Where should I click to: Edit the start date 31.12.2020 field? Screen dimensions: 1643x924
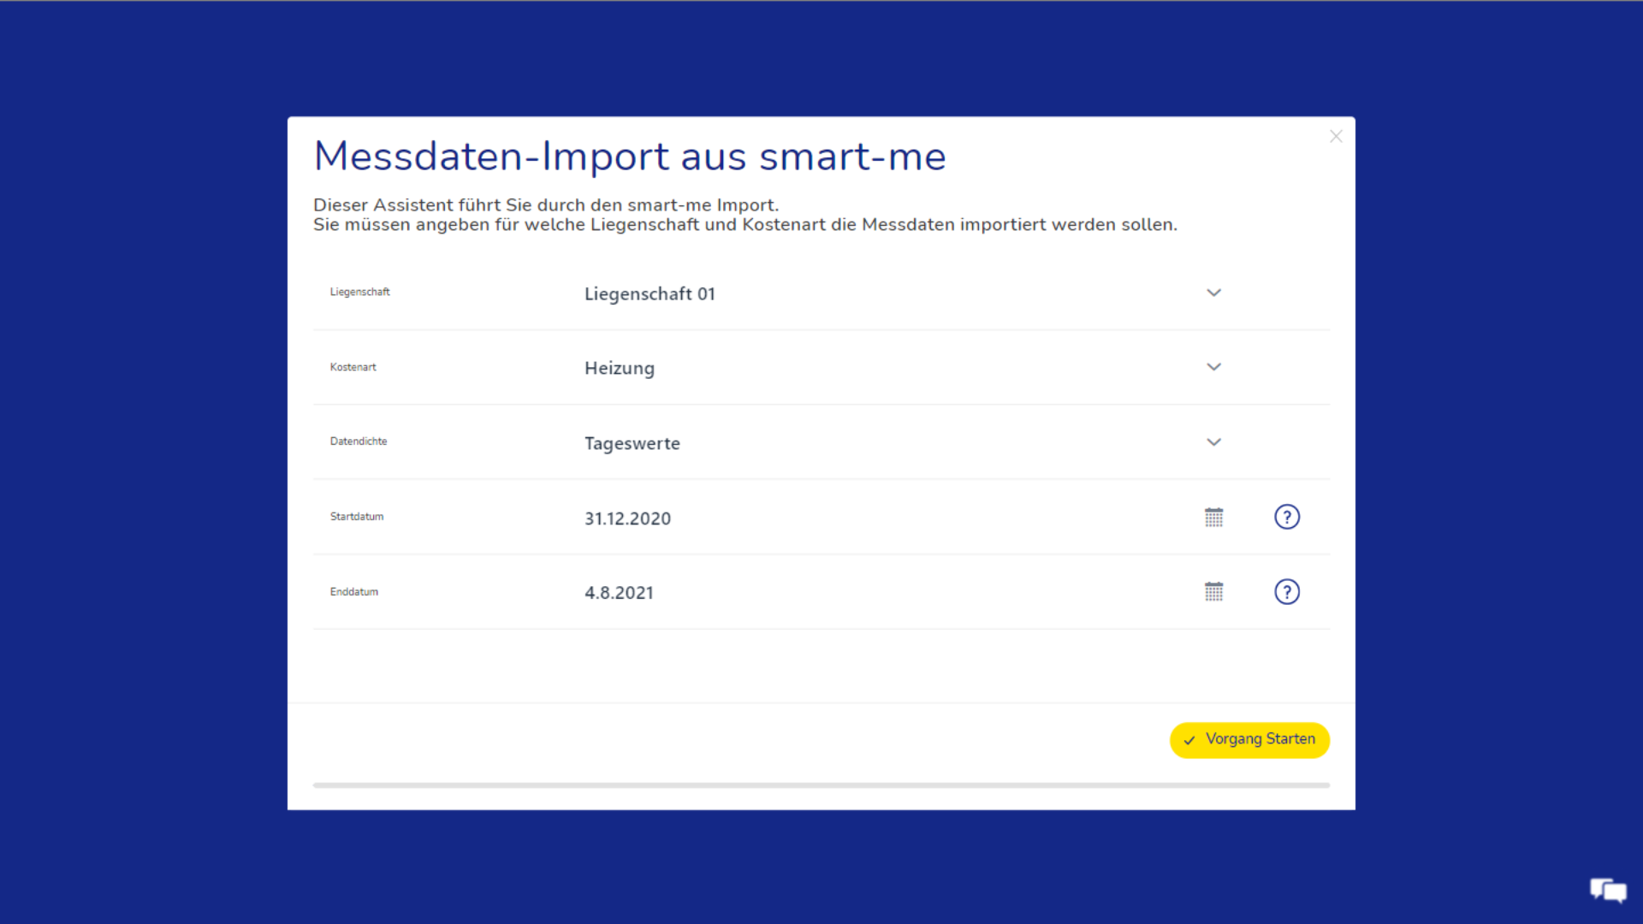627,518
